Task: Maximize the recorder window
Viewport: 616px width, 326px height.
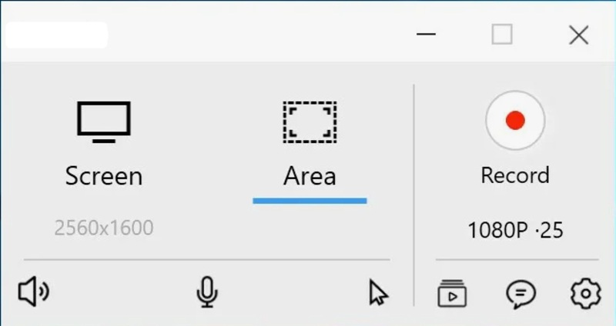Action: coord(502,35)
